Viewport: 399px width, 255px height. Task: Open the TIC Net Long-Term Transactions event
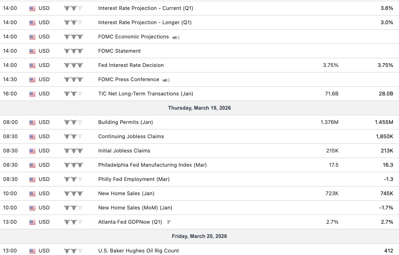pos(146,94)
